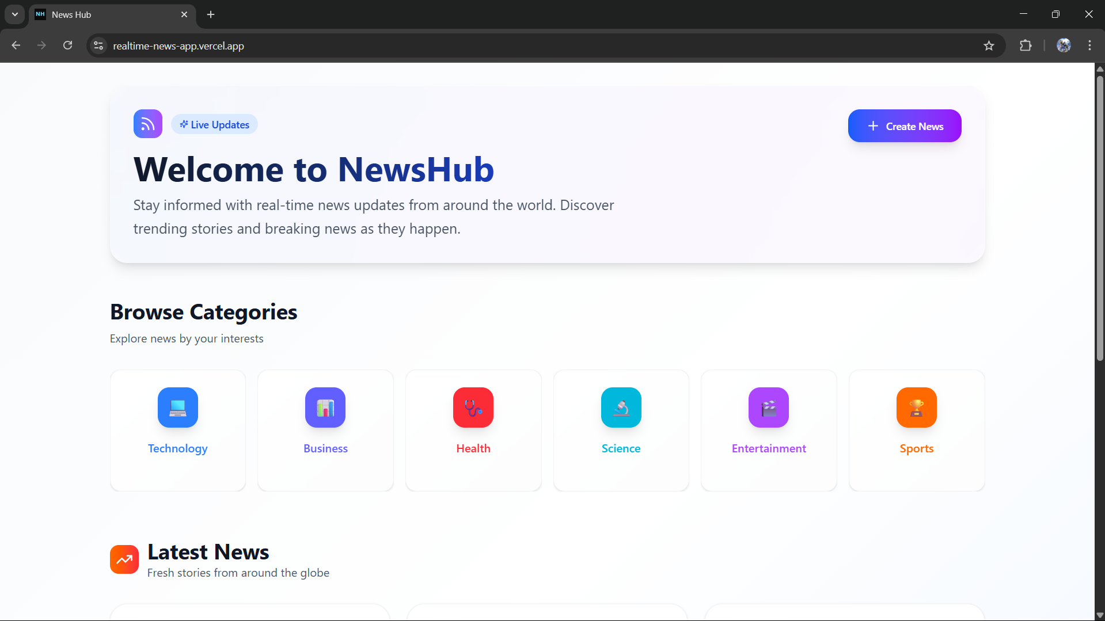Click the scrollbar down arrow

(x=1099, y=615)
